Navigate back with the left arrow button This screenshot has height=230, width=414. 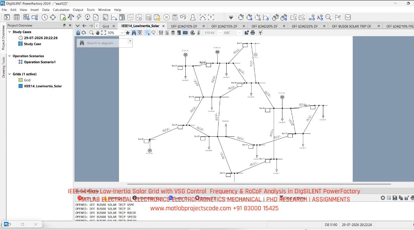coord(84,26)
